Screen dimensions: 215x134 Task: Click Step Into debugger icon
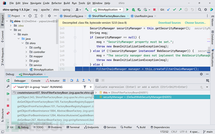pyautogui.click(x=78, y=80)
